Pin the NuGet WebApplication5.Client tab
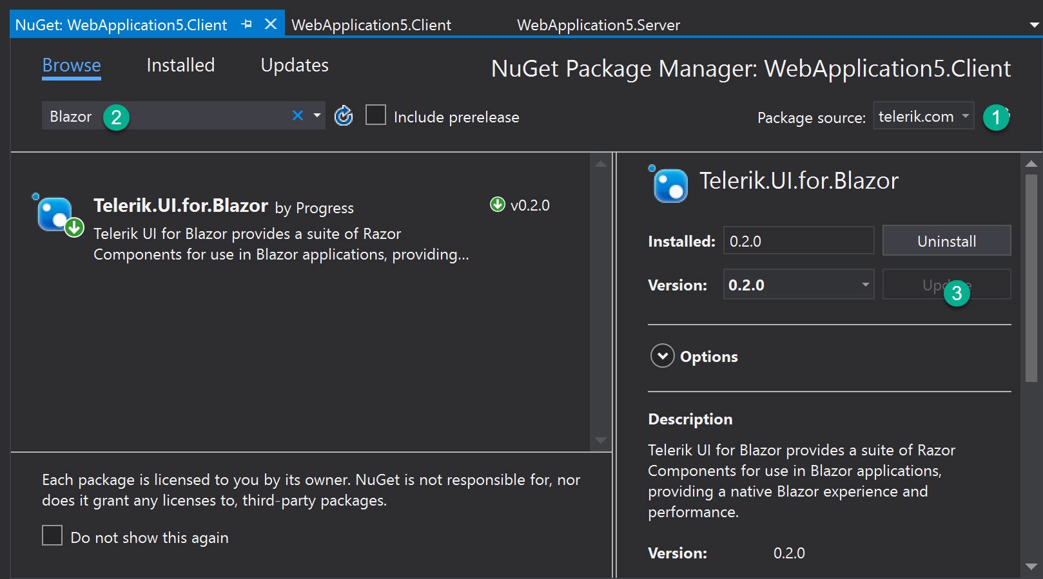Viewport: 1043px width, 579px height. point(246,24)
